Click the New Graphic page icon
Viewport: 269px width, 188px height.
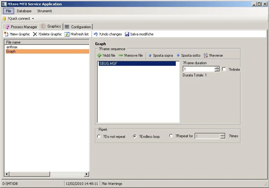(6, 34)
